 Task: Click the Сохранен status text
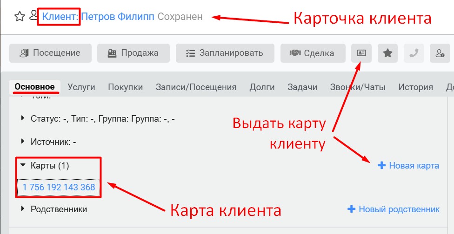click(180, 16)
